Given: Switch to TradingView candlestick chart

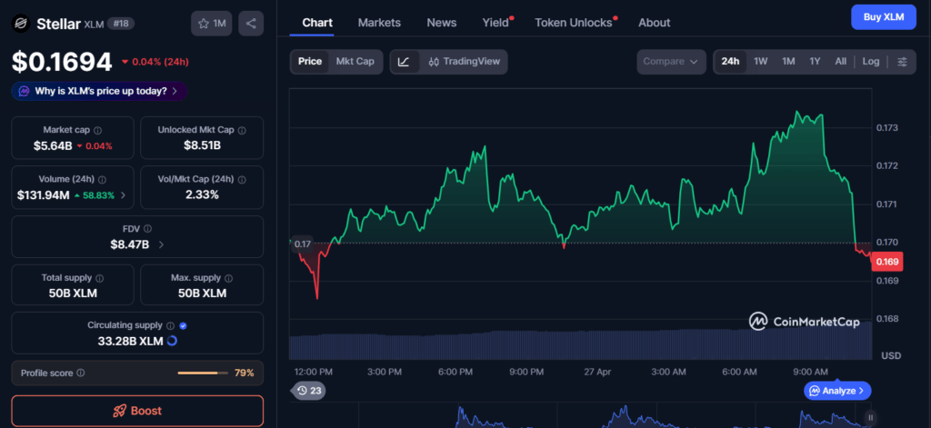Looking at the screenshot, I should pyautogui.click(x=464, y=62).
